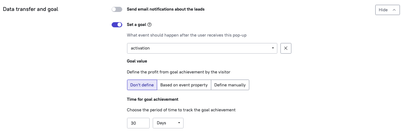Focus the 30 goal period number field
The image size is (403, 140).
click(138, 123)
